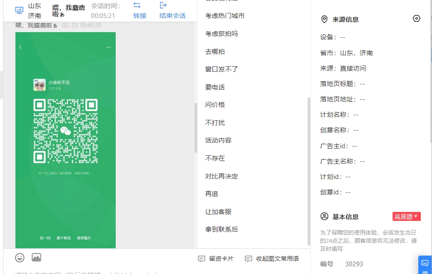Image resolution: width=432 pixels, height=274 pixels.
Task: Click the chat history scrollbar
Action: point(196,128)
